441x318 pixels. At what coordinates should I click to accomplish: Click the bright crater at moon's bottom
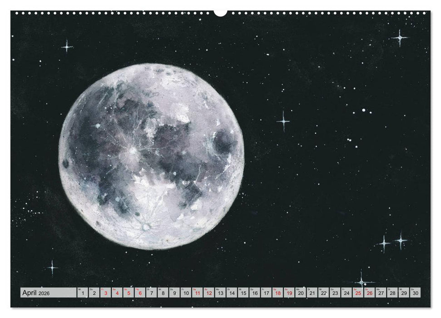145,226
